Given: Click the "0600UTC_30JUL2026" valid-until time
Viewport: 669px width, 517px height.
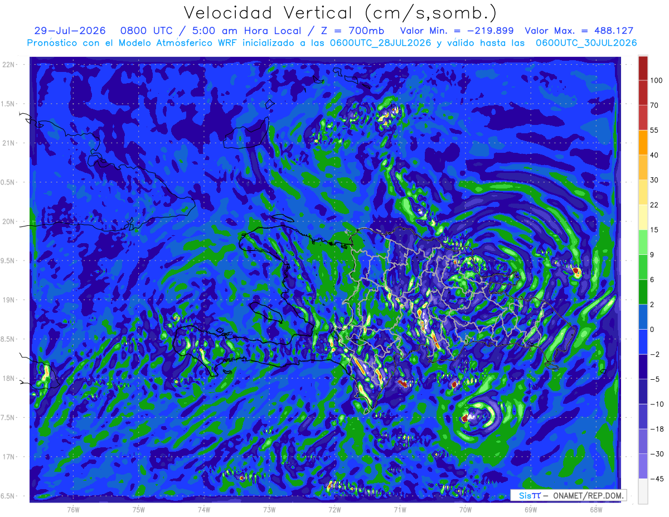Looking at the screenshot, I should click(x=586, y=43).
